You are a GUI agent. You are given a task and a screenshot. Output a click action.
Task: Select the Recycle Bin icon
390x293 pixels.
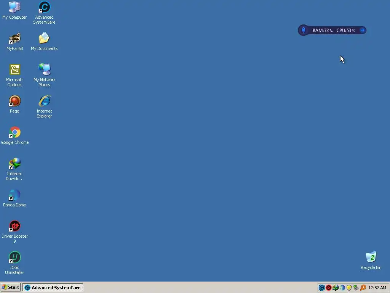click(371, 261)
